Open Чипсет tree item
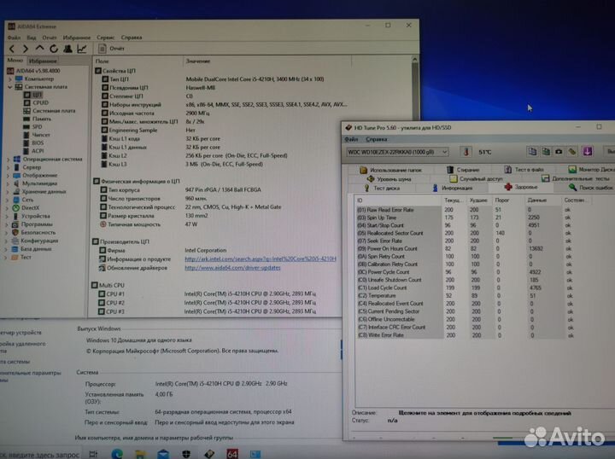Screen dimensions: 615x459 tap(37, 135)
